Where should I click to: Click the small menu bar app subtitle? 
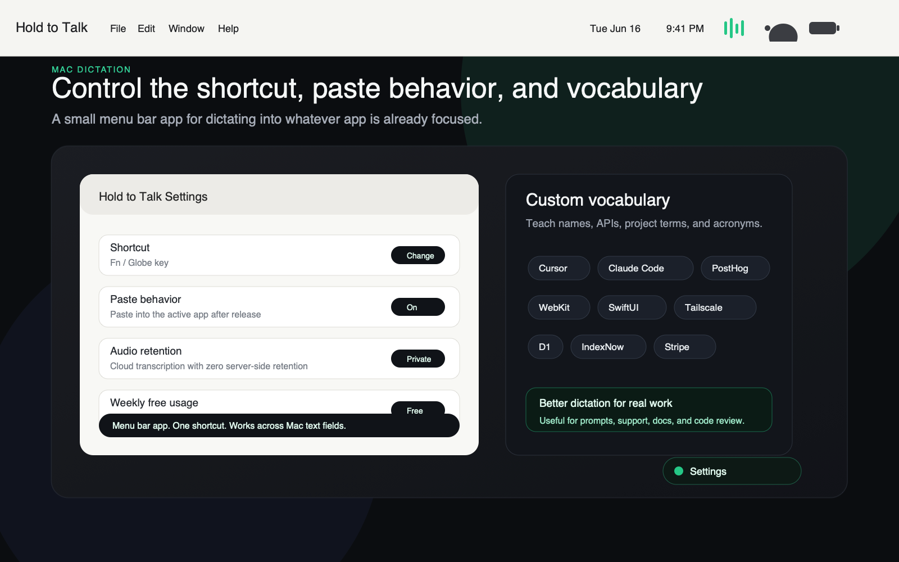[x=267, y=119]
